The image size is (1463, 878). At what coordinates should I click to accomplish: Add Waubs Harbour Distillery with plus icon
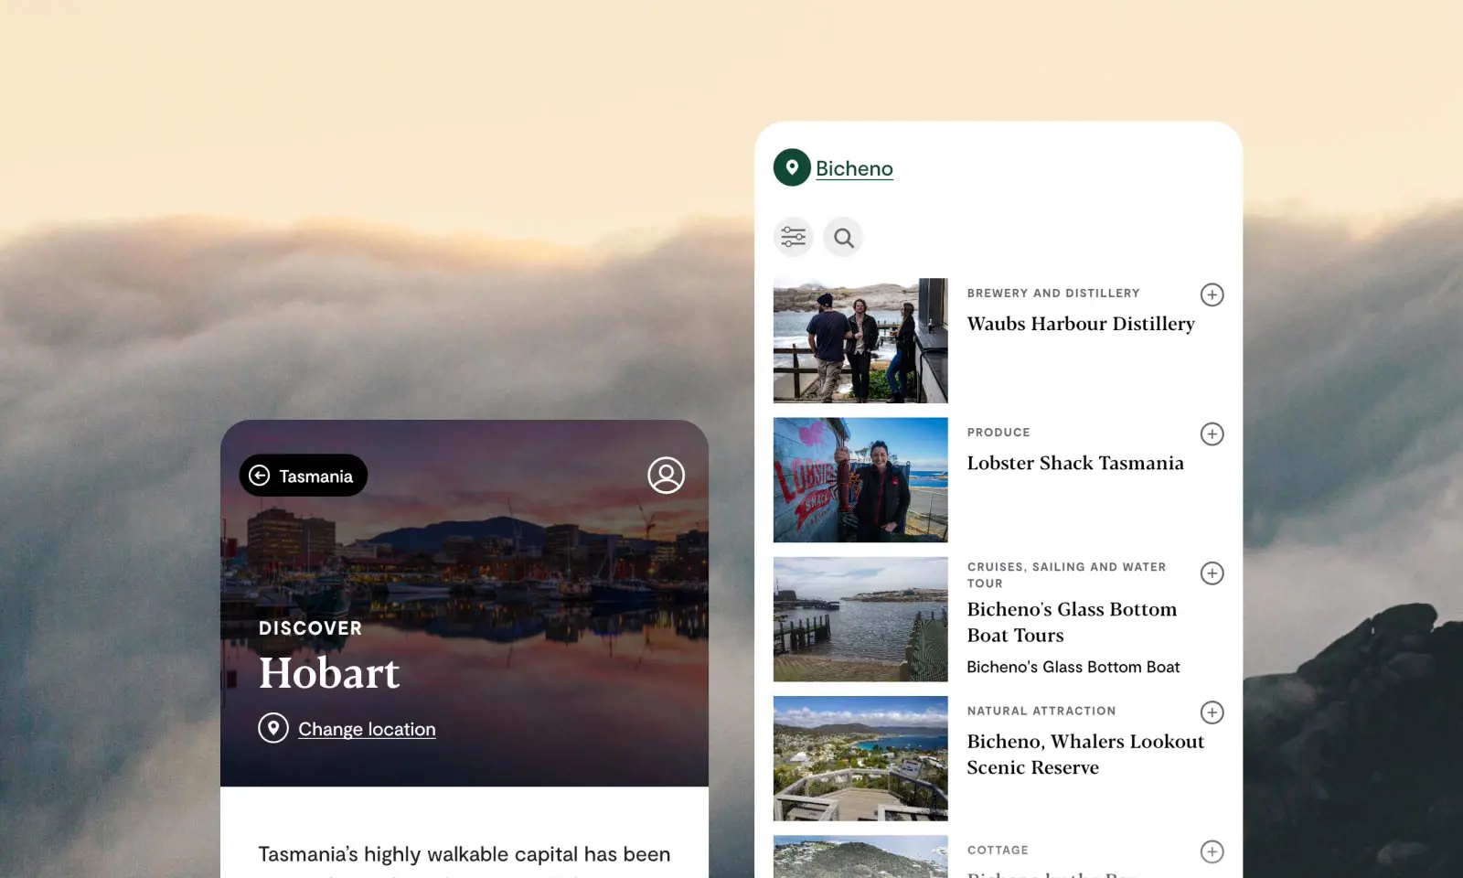(1212, 294)
